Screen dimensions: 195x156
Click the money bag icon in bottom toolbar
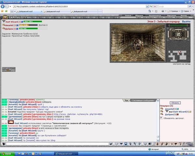click(x=157, y=144)
